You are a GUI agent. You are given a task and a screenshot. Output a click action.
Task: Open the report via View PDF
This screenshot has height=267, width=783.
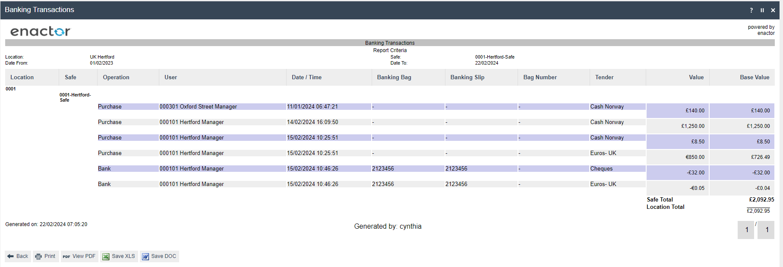pyautogui.click(x=79, y=256)
